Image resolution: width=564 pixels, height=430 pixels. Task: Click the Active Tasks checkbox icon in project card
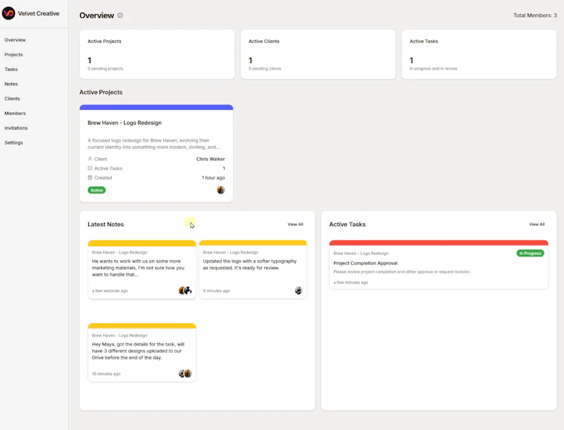click(90, 168)
